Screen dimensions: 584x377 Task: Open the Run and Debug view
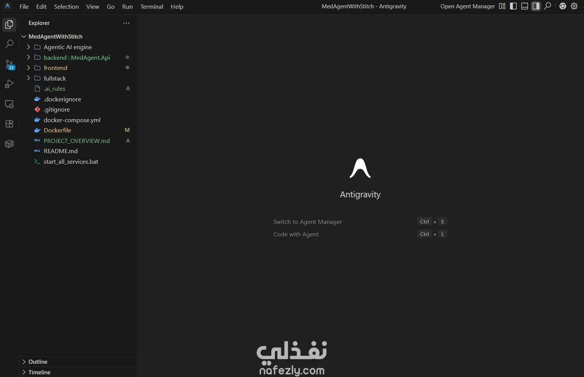(x=9, y=84)
